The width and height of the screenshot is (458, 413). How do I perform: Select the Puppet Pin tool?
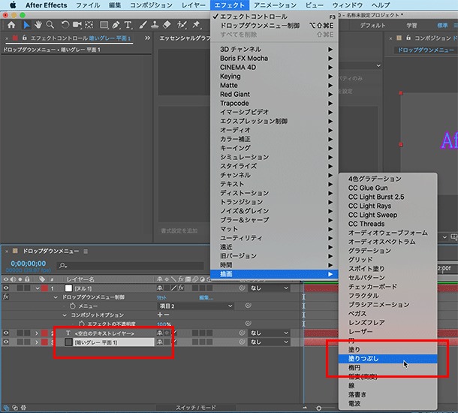pos(196,25)
